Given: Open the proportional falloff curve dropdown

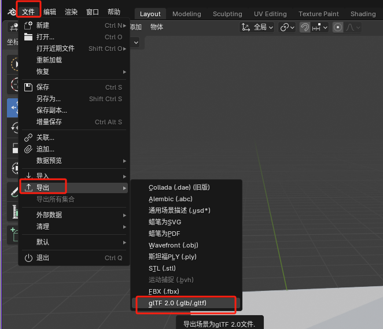Looking at the screenshot, I should coord(353,27).
